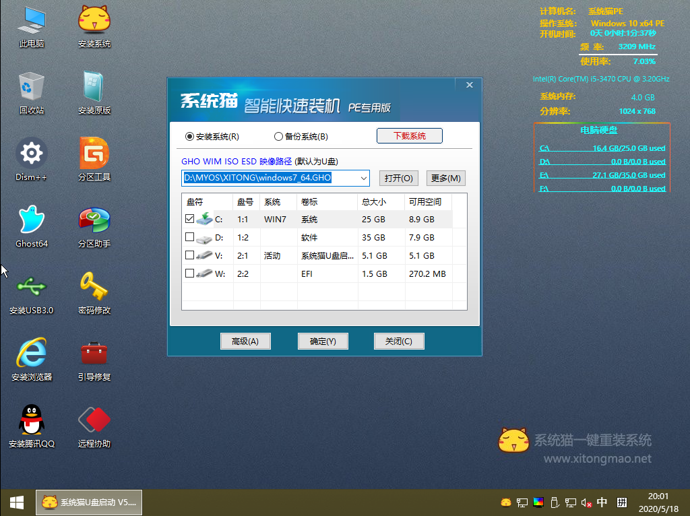
Task: Open the 此电脑 desktop icon
Action: tap(31, 27)
